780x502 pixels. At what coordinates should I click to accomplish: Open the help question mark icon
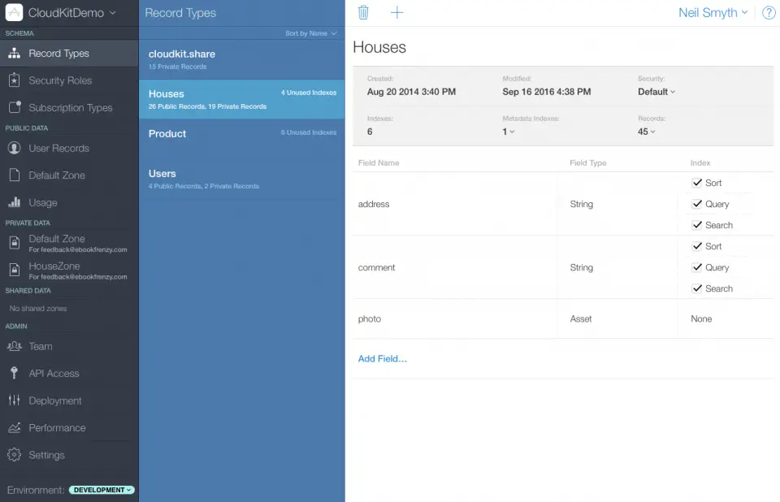[768, 13]
